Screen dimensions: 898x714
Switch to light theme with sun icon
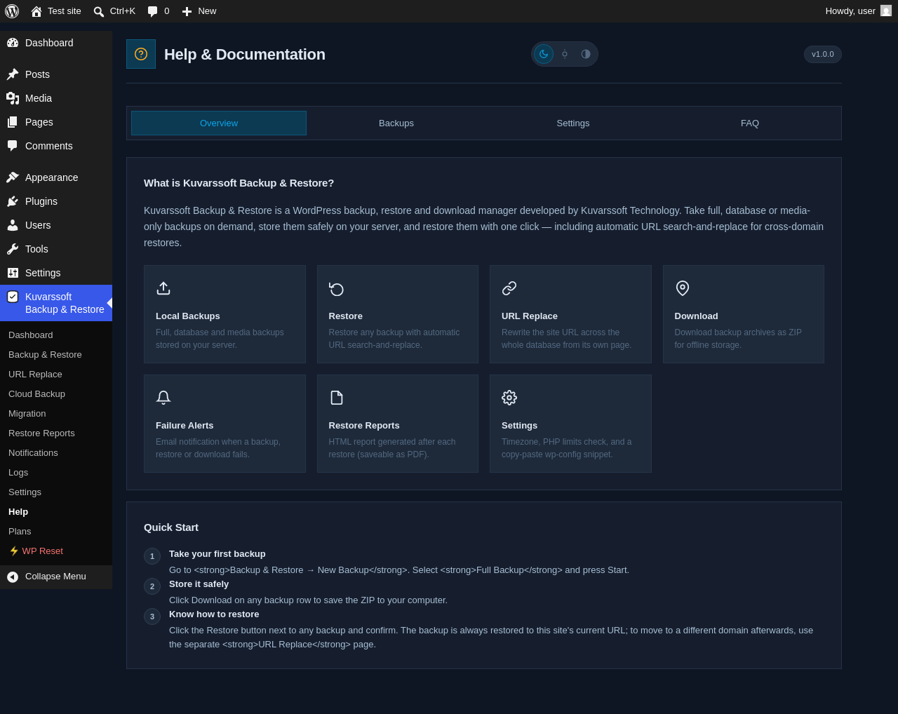[565, 54]
